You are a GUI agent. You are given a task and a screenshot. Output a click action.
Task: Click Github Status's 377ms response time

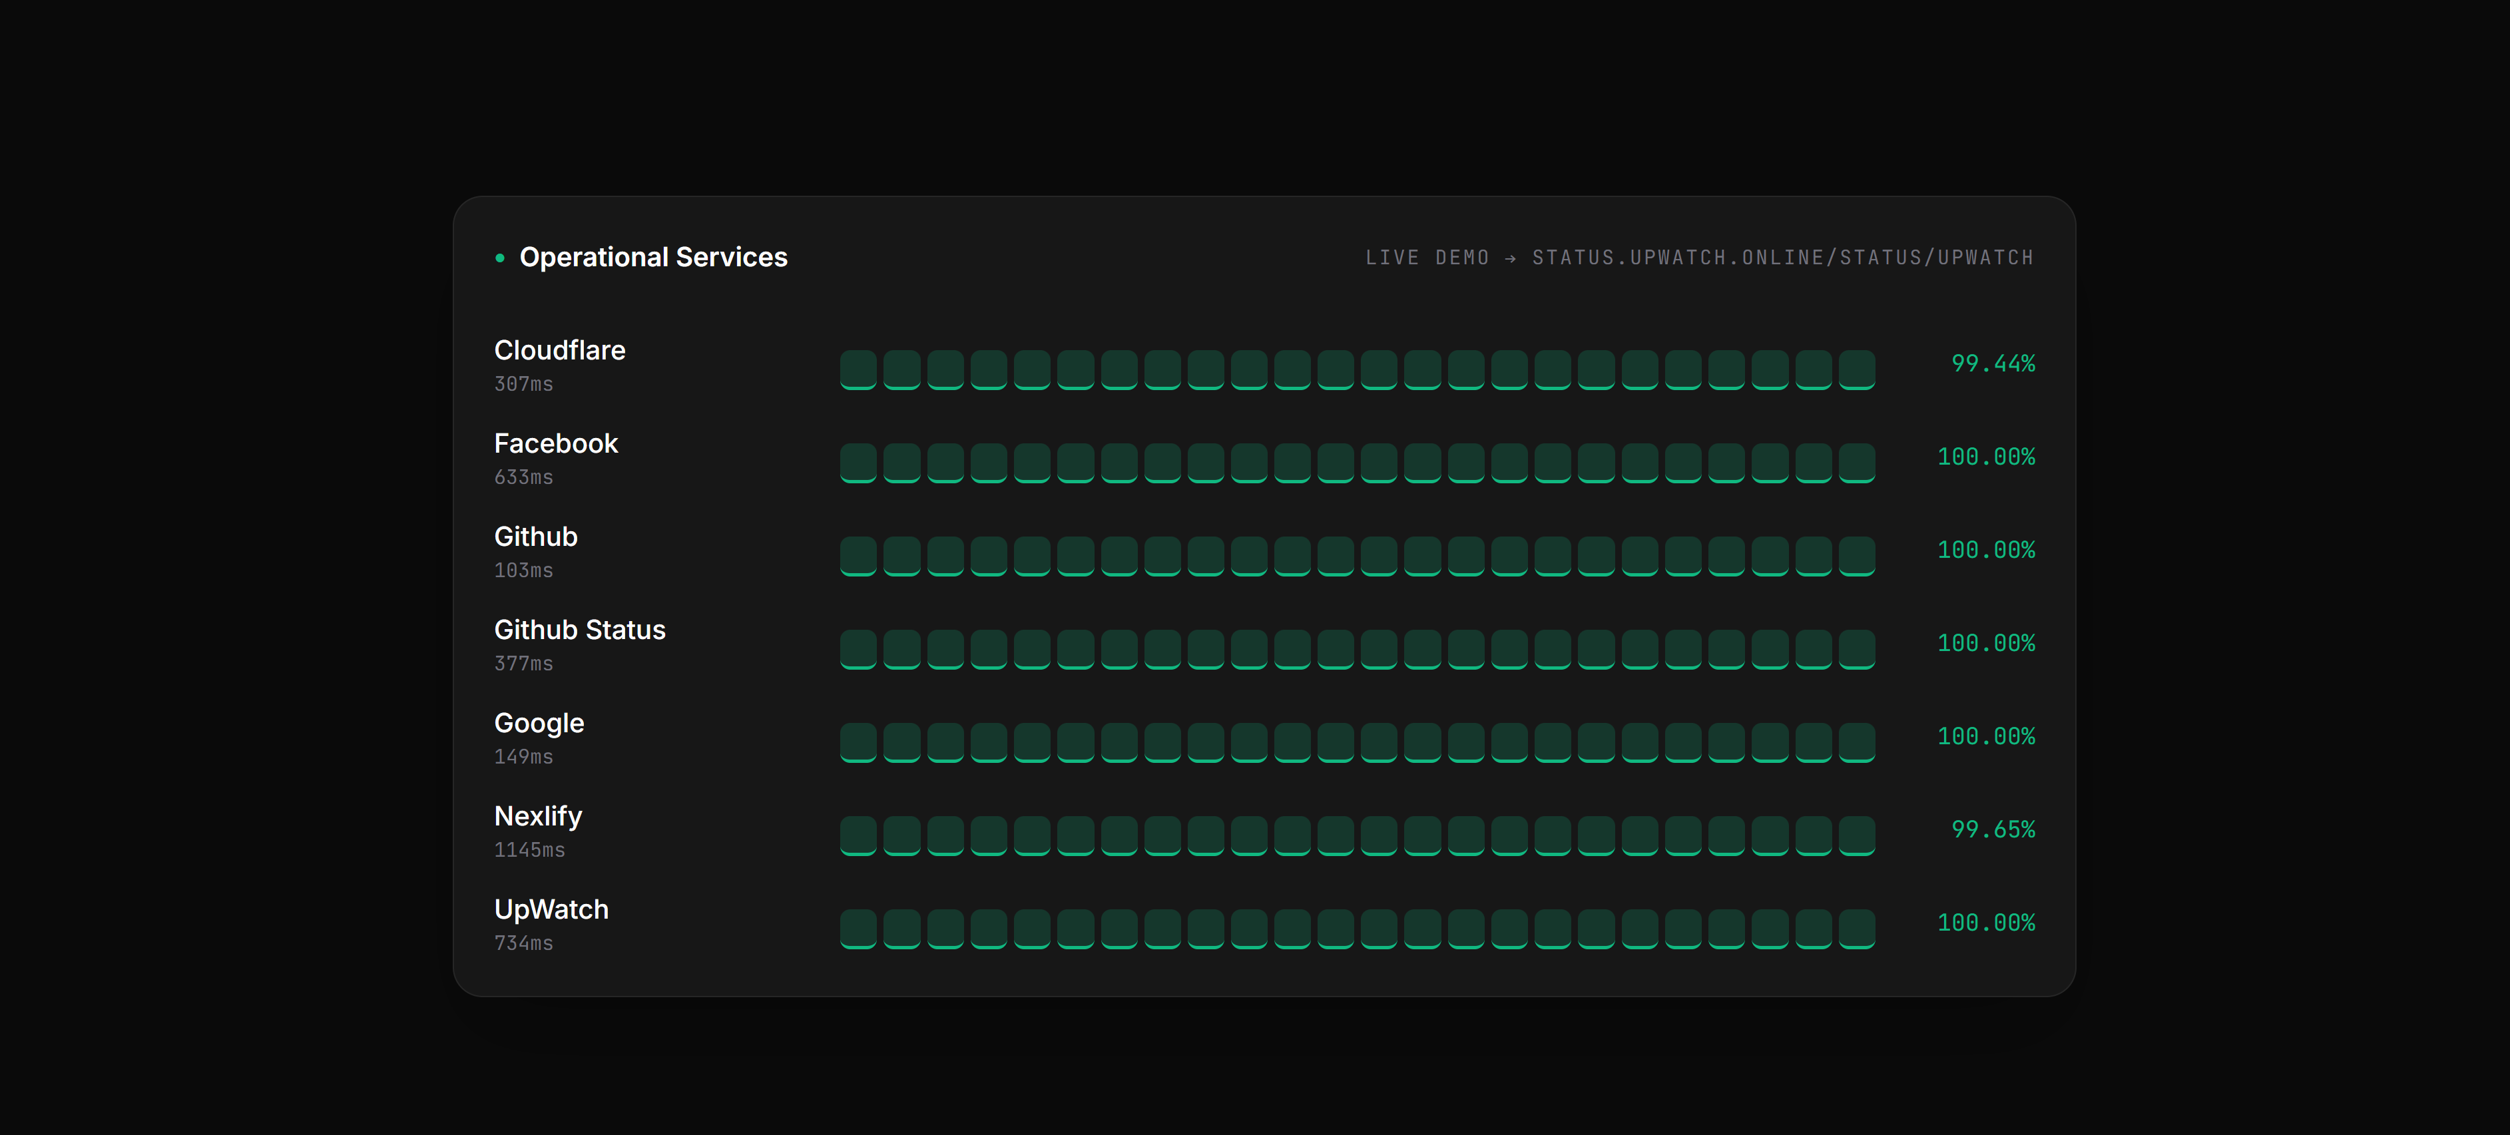pos(523,664)
